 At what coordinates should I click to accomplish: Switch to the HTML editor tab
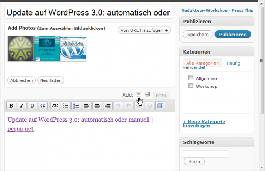(161, 96)
